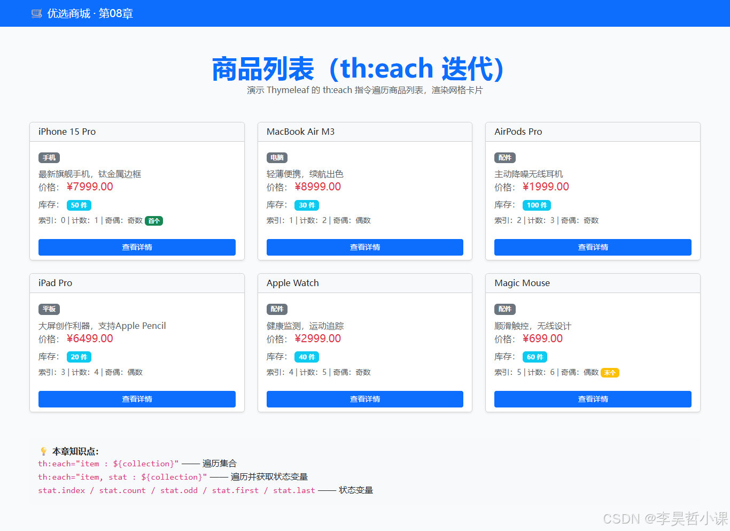This screenshot has height=531, width=730.
Task: Click 查看详情 under iPad Pro
Action: (x=137, y=399)
